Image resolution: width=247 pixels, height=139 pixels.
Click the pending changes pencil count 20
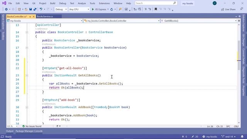195,137
